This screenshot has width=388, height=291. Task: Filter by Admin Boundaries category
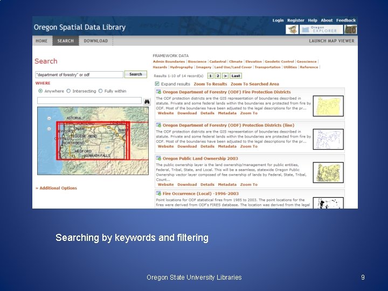(x=169, y=61)
